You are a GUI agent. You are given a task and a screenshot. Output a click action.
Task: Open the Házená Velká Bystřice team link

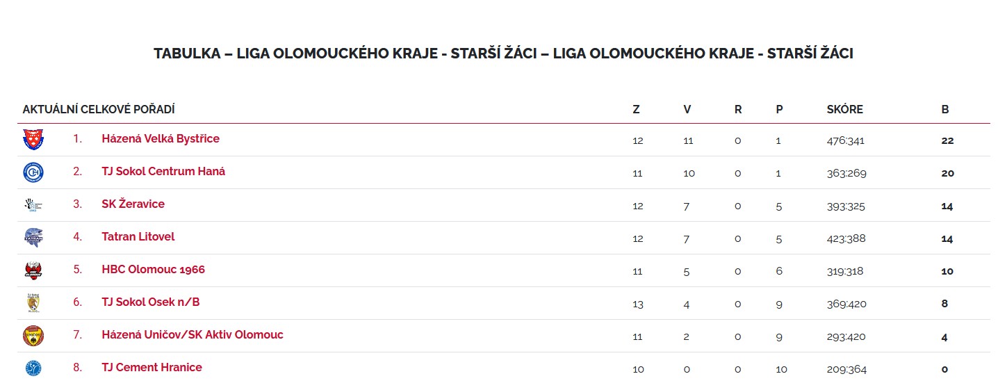coord(161,139)
